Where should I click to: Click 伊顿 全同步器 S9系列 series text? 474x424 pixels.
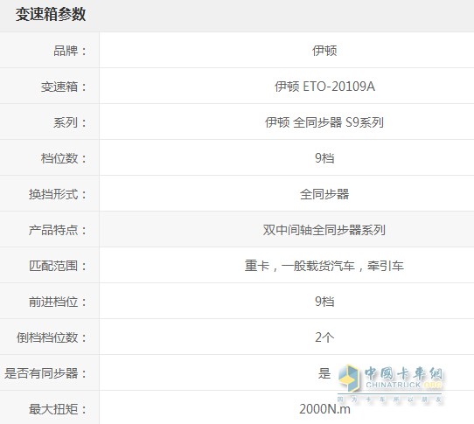(x=324, y=122)
